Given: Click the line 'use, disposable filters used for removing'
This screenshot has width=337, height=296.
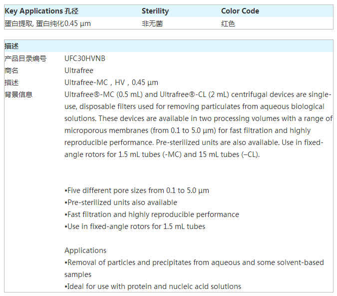Looking at the screenshot, I should (194, 106).
